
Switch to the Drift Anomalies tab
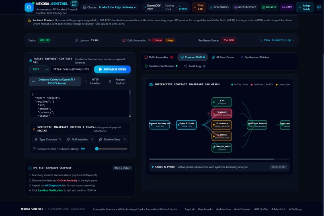159,57
